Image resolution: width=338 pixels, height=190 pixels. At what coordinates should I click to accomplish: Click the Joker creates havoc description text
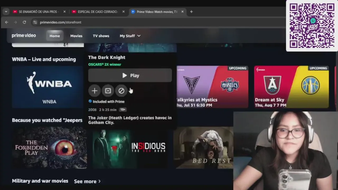[x=130, y=120]
